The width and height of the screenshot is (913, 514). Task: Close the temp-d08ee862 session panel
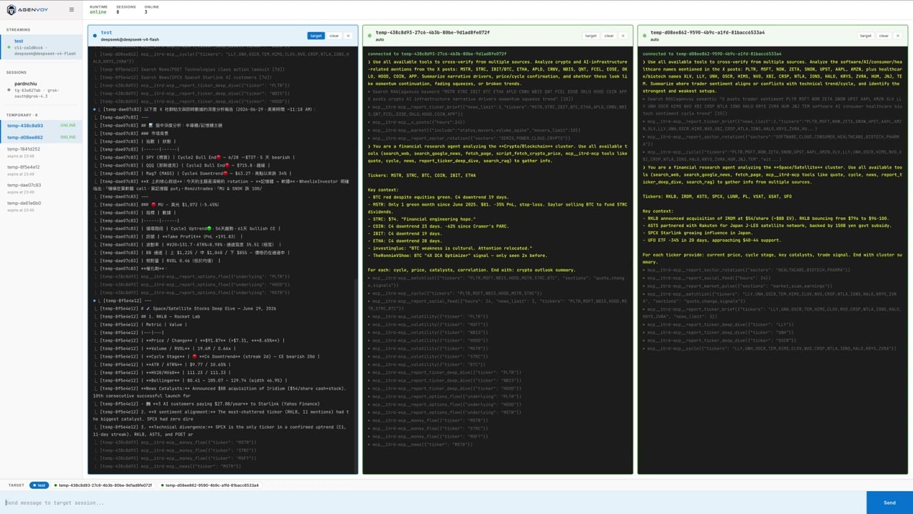click(897, 36)
